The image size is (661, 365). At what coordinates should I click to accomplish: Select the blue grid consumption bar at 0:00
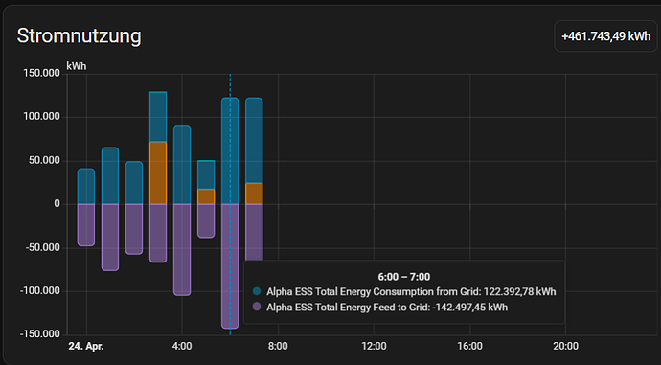pyautogui.click(x=86, y=186)
